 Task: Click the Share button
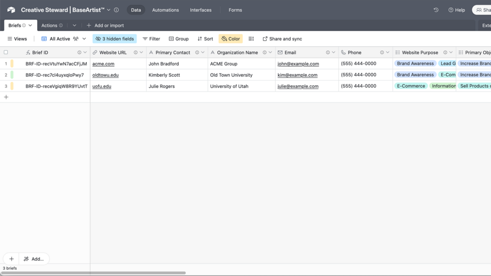pyautogui.click(x=482, y=10)
